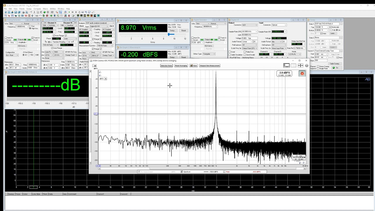This screenshot has height=211, width=375.
Task: Open Digital Generator waveform Sine dropdown
Action: pos(203,23)
